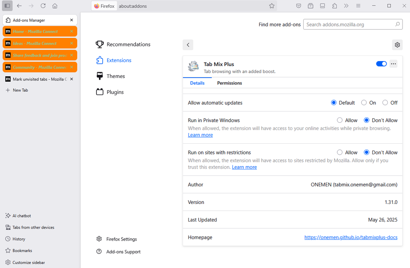Click the Search addons.mozilla.org field
The height and width of the screenshot is (268, 410).
tap(353, 25)
